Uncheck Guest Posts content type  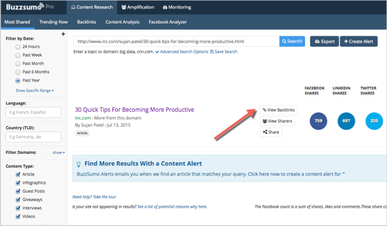(x=18, y=191)
